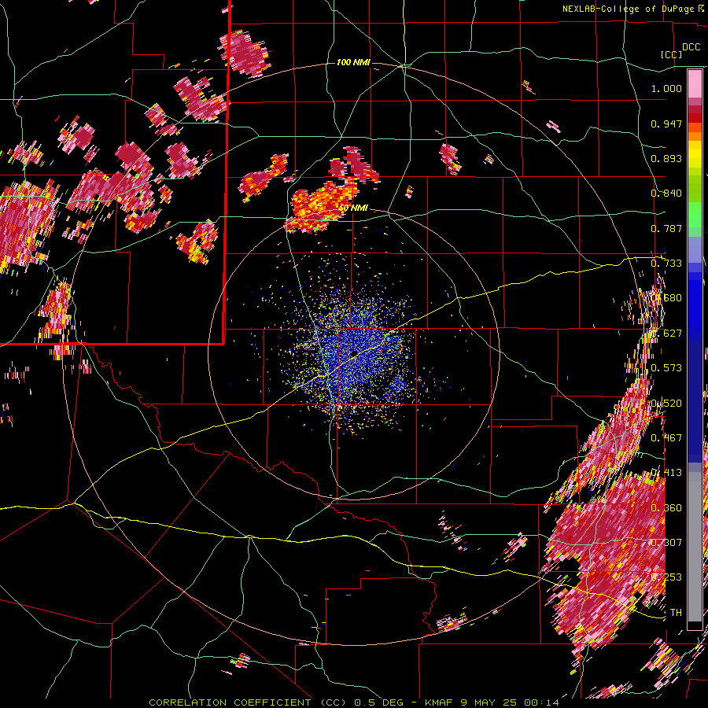Click the bright green segment of color bar
The height and width of the screenshot is (708, 708).
click(695, 215)
